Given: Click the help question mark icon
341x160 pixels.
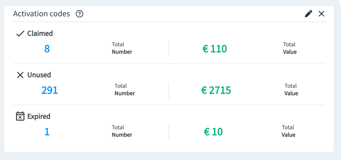Looking at the screenshot, I should pyautogui.click(x=80, y=14).
